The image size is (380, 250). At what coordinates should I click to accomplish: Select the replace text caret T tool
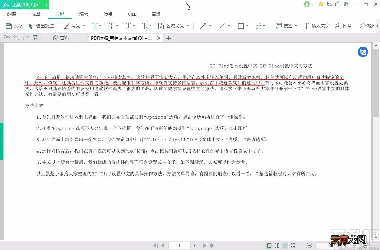145,26
